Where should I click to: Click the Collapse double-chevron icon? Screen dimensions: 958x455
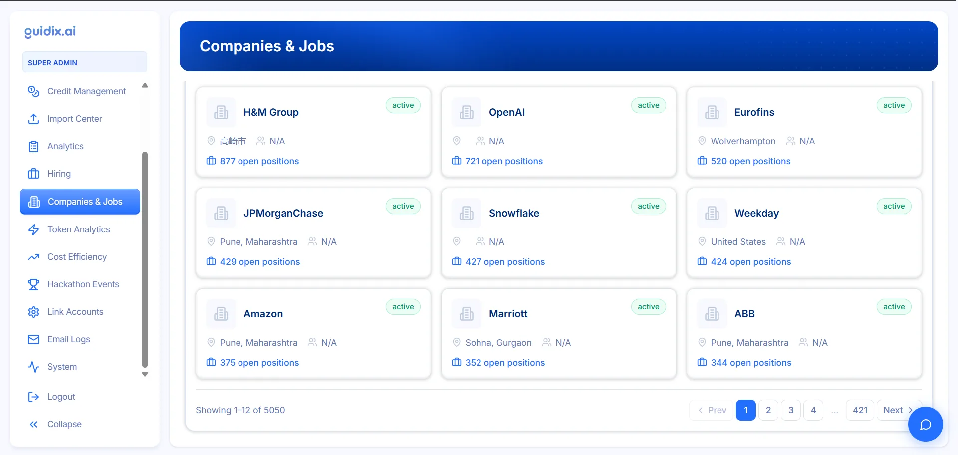pos(33,424)
